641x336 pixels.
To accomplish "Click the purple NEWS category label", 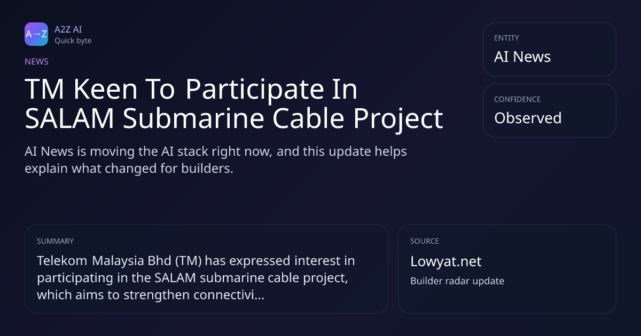I will (x=36, y=61).
